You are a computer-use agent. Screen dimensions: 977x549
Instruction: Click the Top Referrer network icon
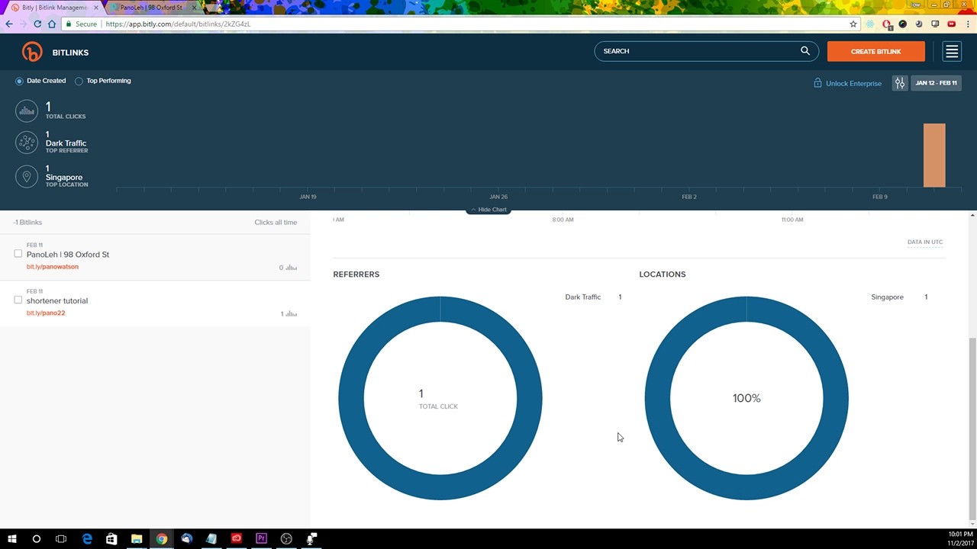pos(27,143)
